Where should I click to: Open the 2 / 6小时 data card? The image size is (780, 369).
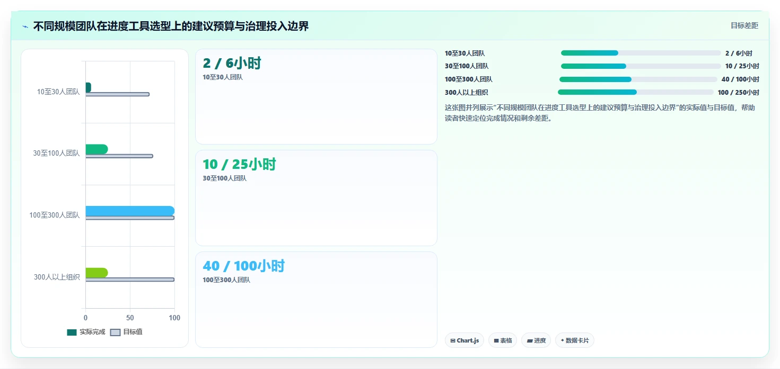pyautogui.click(x=316, y=97)
